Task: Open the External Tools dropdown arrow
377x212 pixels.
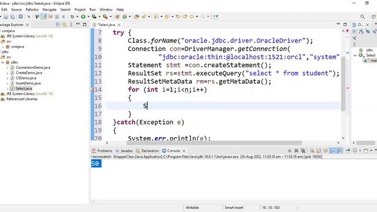Action: point(111,16)
